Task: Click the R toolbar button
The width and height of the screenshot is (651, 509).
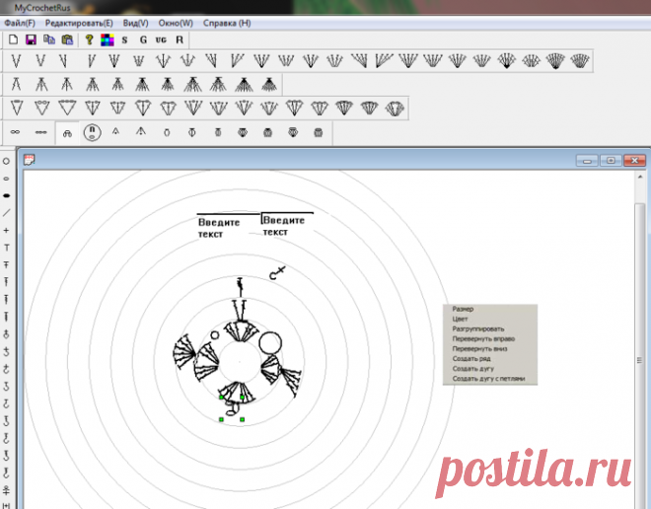Action: [x=180, y=39]
